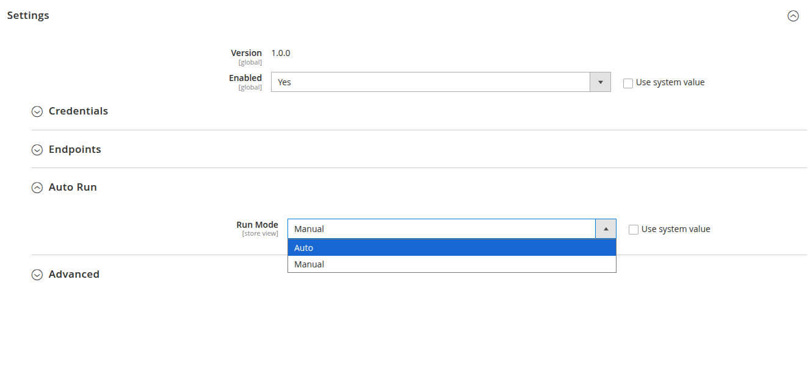Click the Enabled dropdown arrow button
The image size is (810, 377).
(601, 82)
